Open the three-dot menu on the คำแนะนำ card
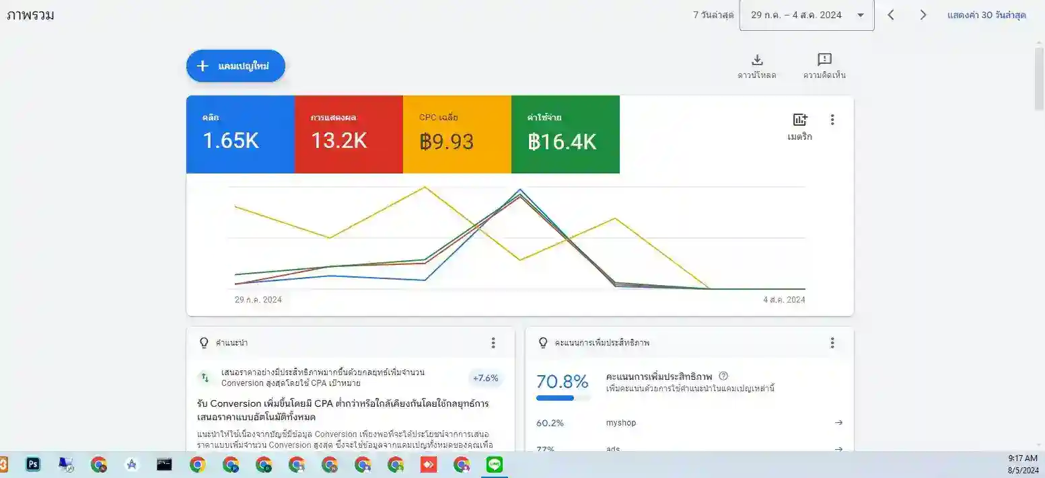Viewport: 1045px width, 478px height. [493, 343]
